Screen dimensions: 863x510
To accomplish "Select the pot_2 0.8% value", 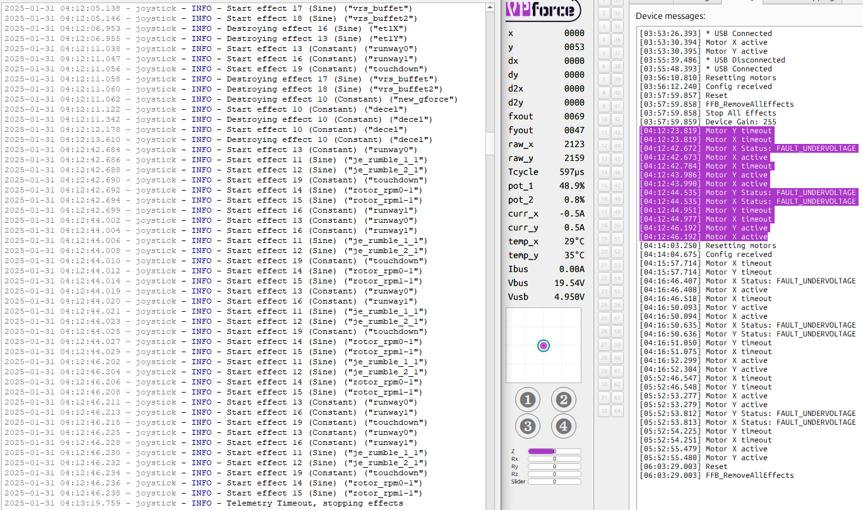I will [546, 199].
